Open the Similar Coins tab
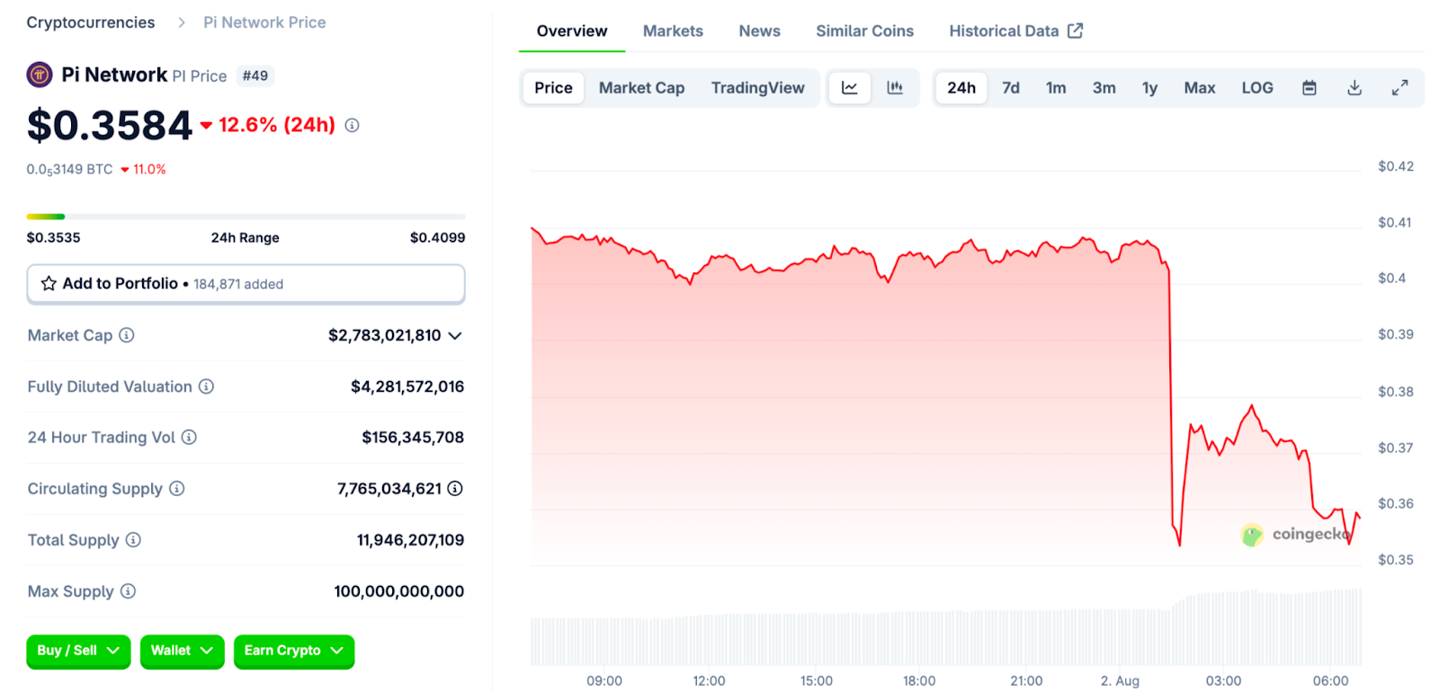This screenshot has height=692, width=1439. pyautogui.click(x=864, y=31)
